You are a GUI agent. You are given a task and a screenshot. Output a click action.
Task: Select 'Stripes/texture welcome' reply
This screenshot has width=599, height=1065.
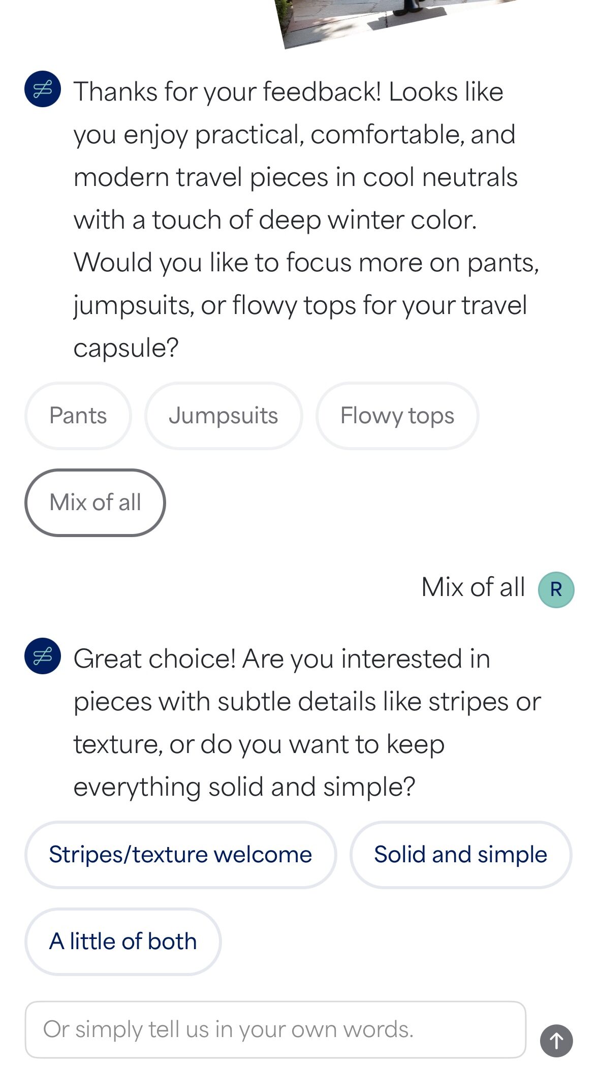coord(180,855)
